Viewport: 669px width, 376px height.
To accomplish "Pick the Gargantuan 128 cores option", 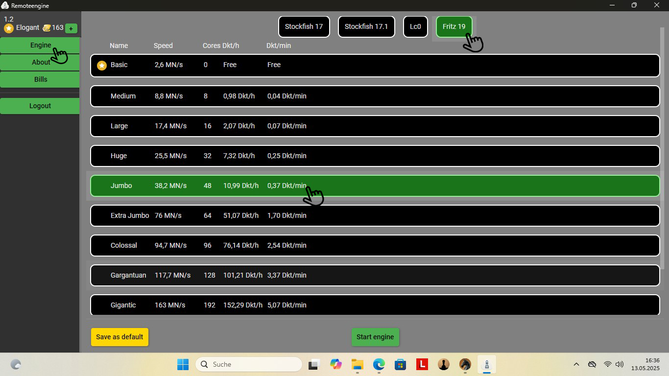I will tap(375, 276).
